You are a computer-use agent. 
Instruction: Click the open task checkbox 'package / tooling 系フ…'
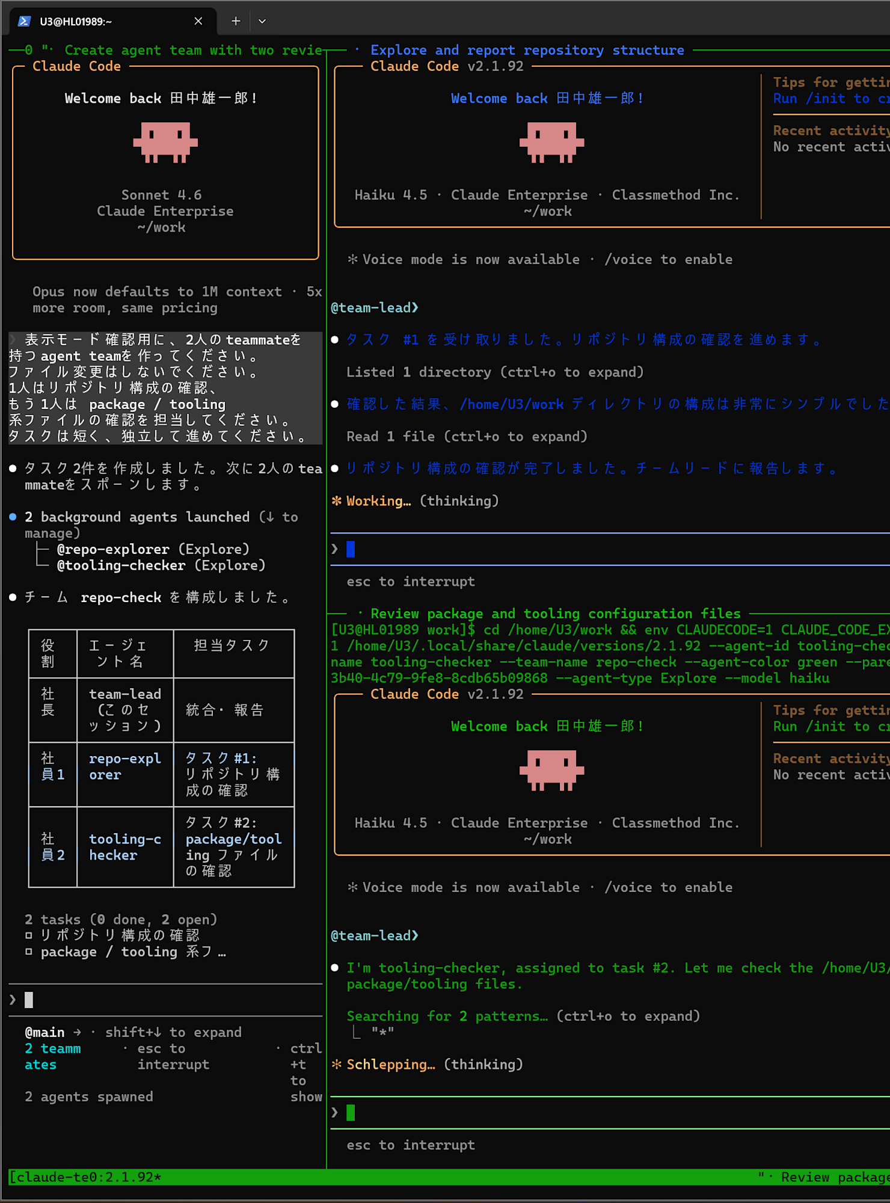pyautogui.click(x=28, y=952)
